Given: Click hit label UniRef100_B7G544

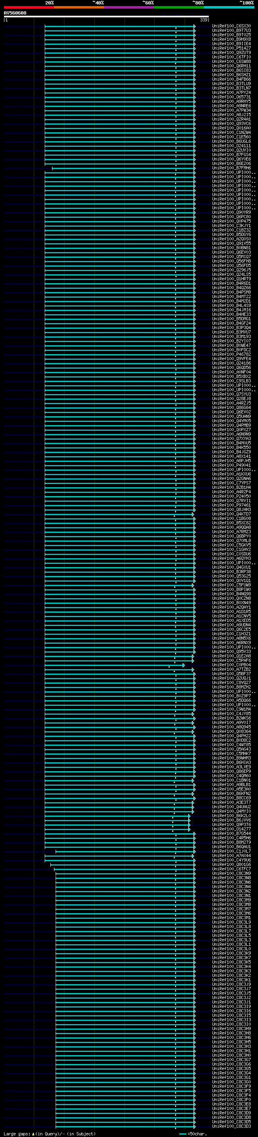Looking at the screenshot, I should tap(231, 833).
